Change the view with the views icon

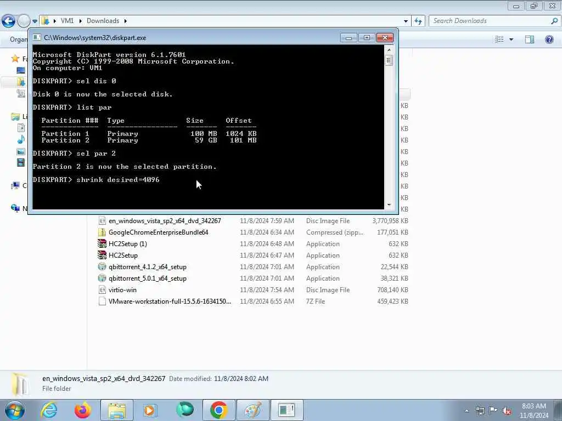[x=499, y=39]
